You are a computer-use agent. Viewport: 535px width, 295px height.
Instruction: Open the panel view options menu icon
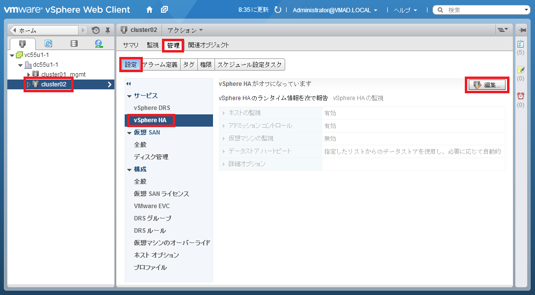pyautogui.click(x=503, y=30)
